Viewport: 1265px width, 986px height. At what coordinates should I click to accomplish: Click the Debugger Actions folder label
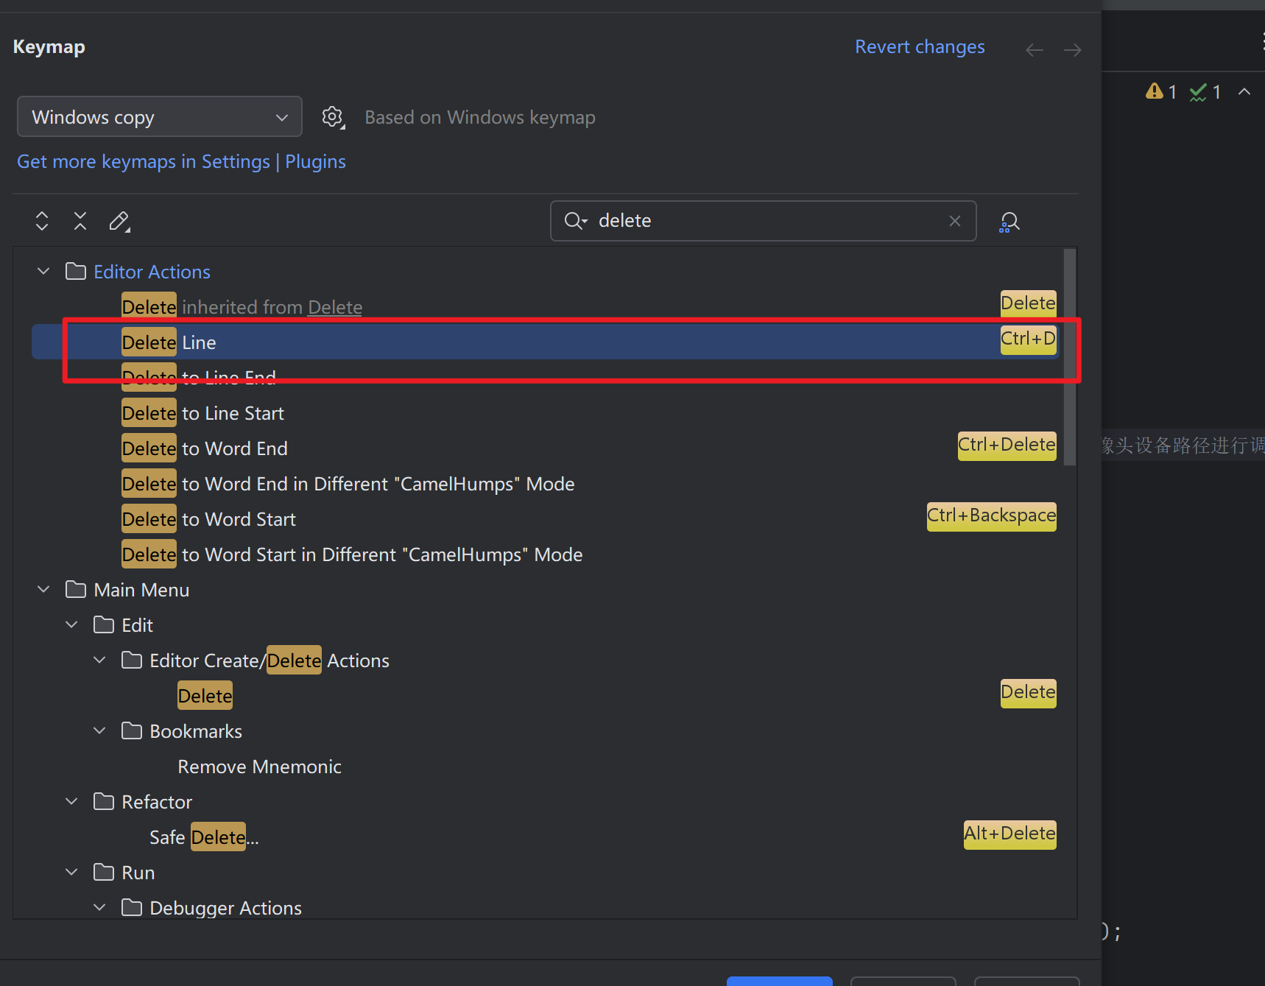pyautogui.click(x=226, y=908)
